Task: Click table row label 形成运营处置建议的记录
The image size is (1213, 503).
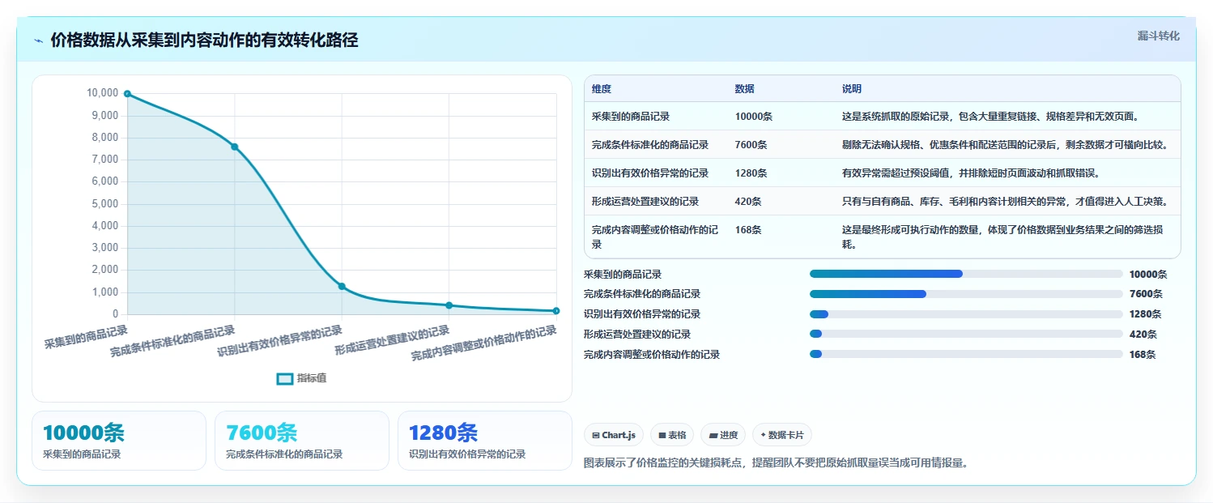Action: click(645, 202)
